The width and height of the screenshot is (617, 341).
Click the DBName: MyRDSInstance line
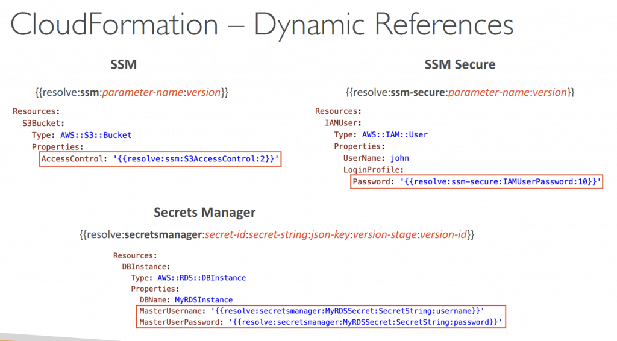click(186, 299)
